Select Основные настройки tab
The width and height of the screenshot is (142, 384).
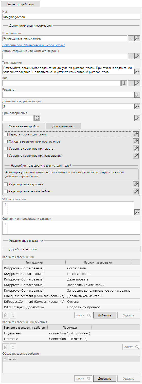pos(24,126)
